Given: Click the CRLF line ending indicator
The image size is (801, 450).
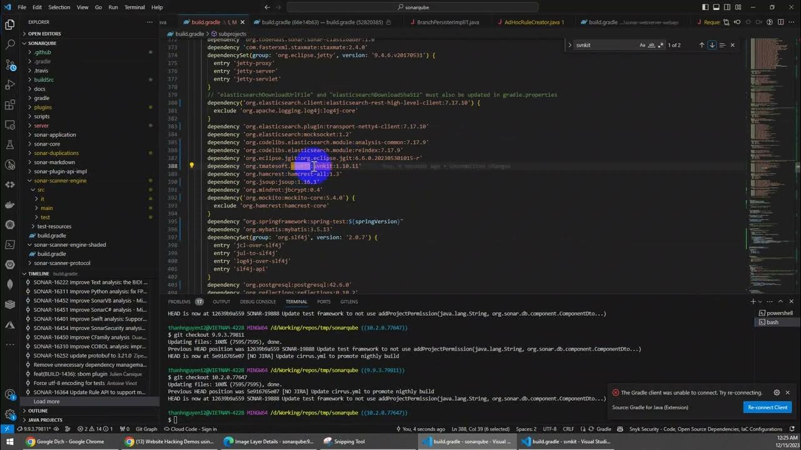Looking at the screenshot, I should coord(568,429).
